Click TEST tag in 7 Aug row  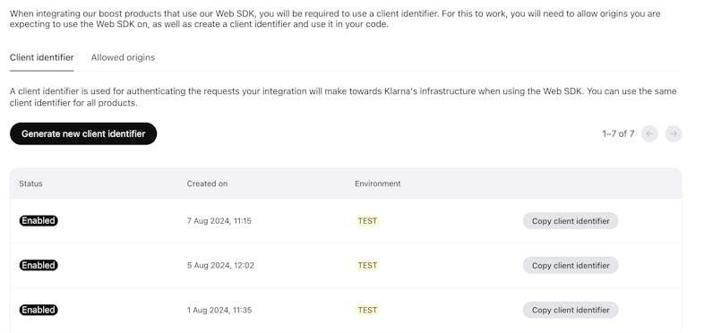tap(367, 221)
